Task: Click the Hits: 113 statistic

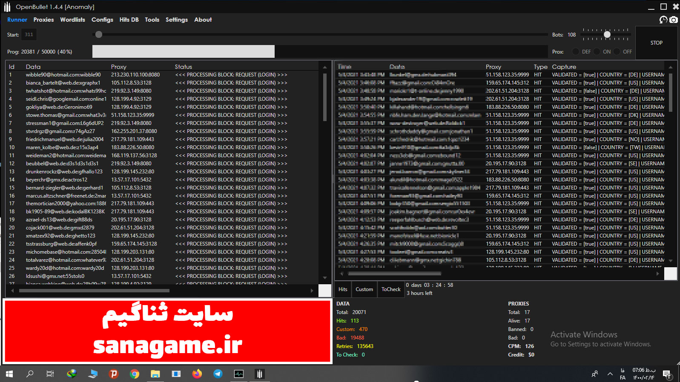Action: pos(347,321)
